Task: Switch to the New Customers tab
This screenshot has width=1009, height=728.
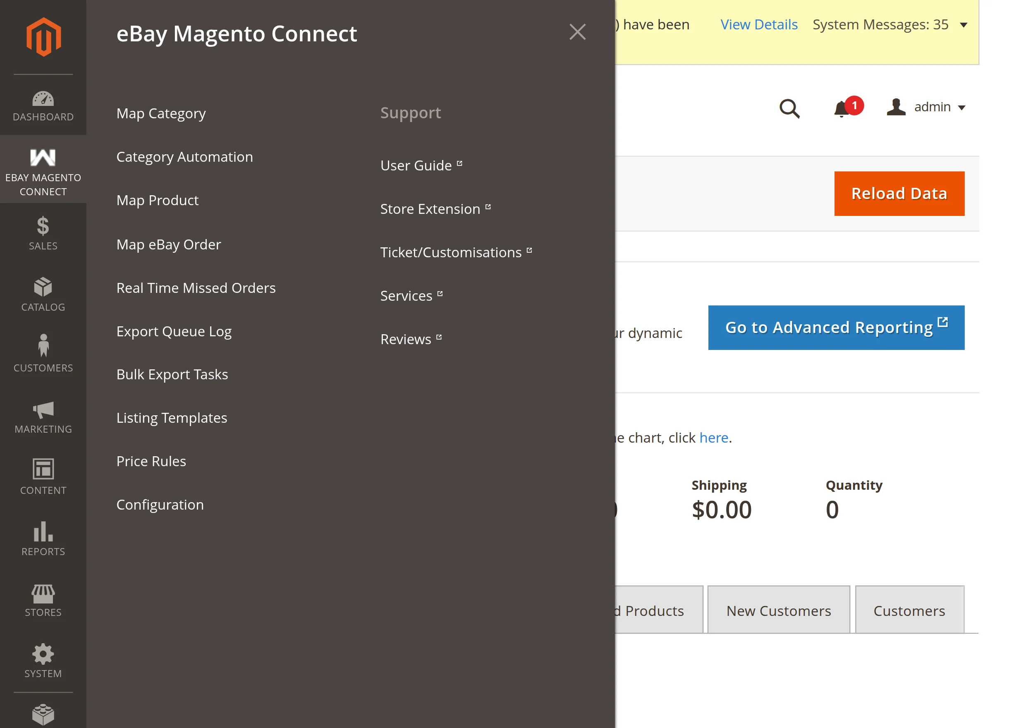Action: 779,610
